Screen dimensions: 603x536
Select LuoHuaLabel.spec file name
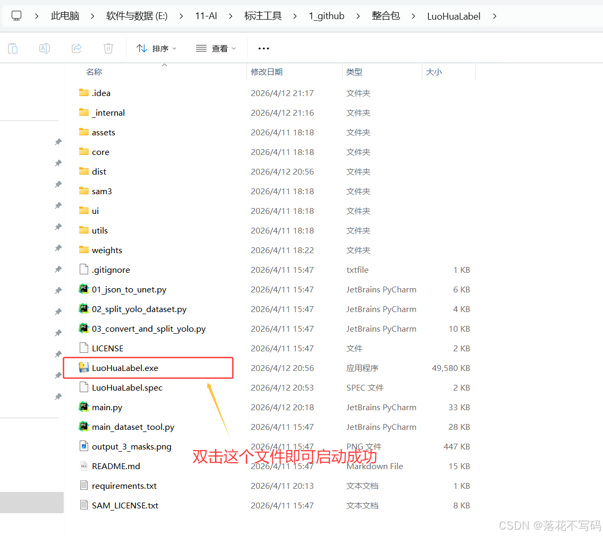(127, 388)
